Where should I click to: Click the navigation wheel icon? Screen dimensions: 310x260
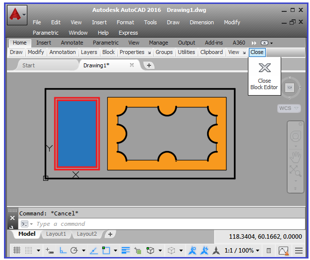[295, 136]
